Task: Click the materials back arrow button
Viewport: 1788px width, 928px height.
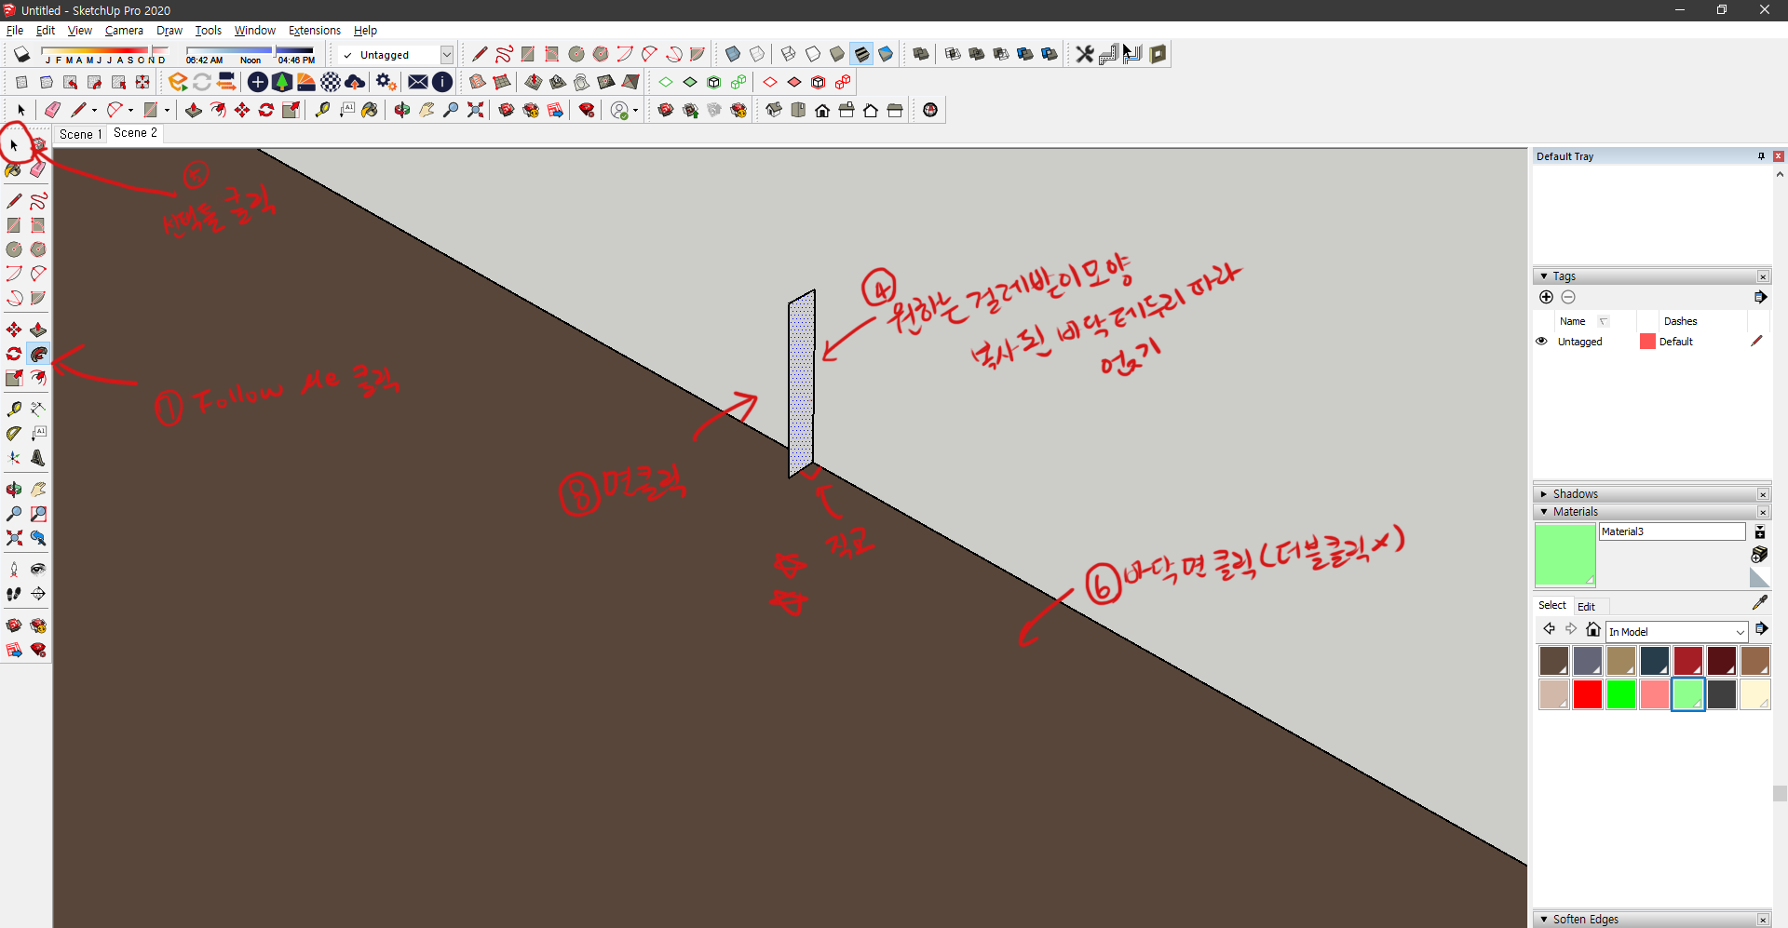Action: pos(1549,629)
